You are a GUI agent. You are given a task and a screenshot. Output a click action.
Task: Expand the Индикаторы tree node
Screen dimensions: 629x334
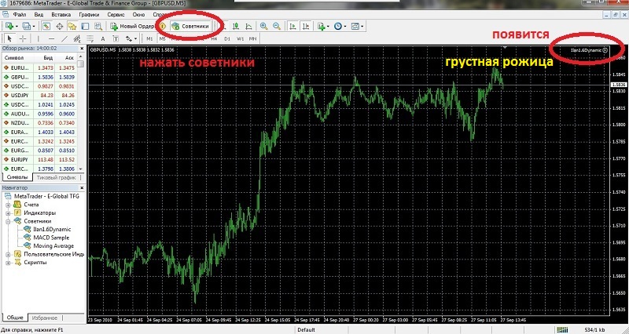[x=8, y=213]
